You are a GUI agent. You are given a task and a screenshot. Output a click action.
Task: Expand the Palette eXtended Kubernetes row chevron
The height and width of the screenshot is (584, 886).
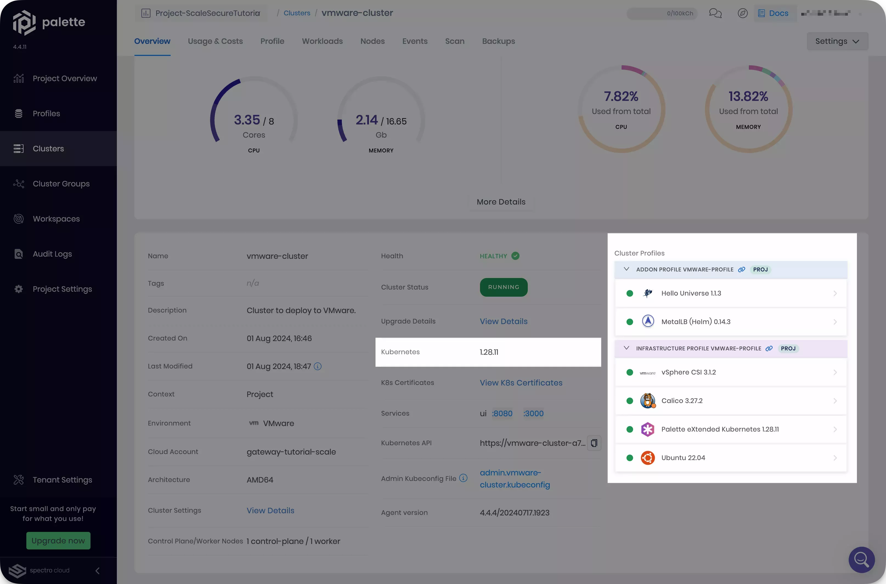tap(835, 429)
